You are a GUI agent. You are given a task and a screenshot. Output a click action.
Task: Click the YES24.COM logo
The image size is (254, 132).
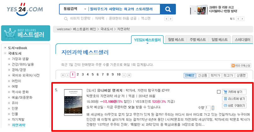[x=25, y=9]
